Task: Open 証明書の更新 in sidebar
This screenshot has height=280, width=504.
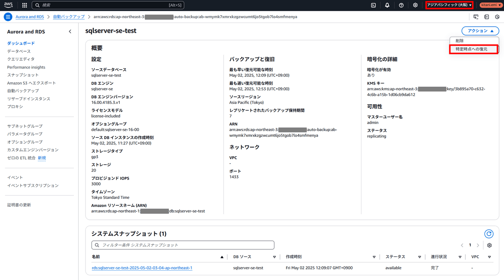Action: coord(19,205)
